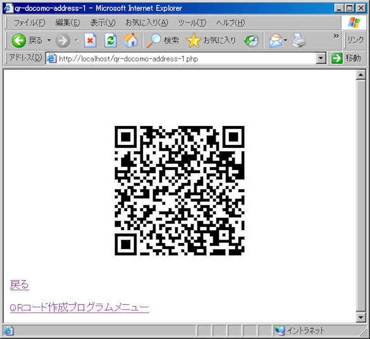This screenshot has height=339, width=370.
Task: Open the Links (リンク) bar
Action: tap(356, 40)
